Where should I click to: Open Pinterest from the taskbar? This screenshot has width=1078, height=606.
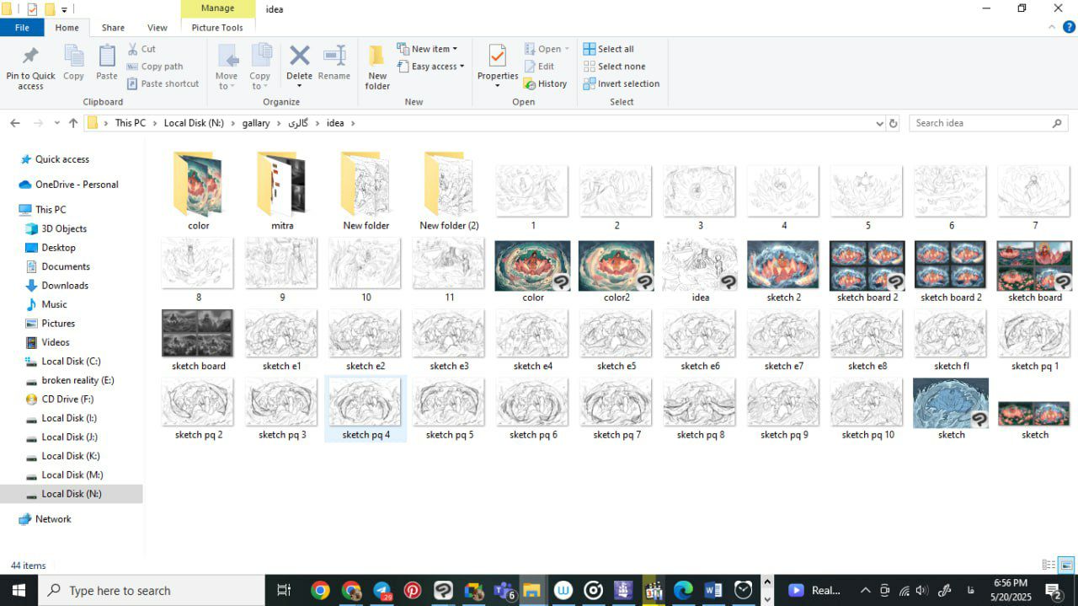point(413,590)
